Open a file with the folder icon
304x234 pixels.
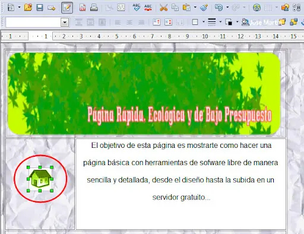28,8
